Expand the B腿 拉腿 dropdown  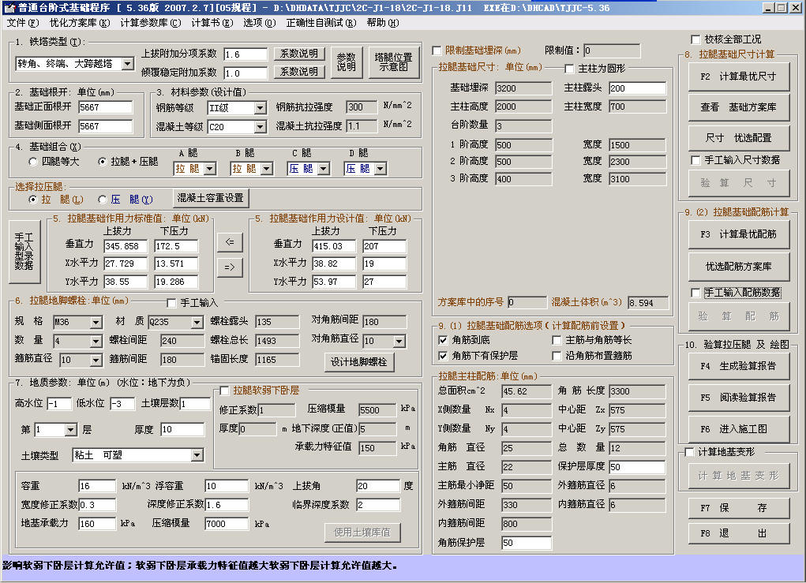point(266,169)
